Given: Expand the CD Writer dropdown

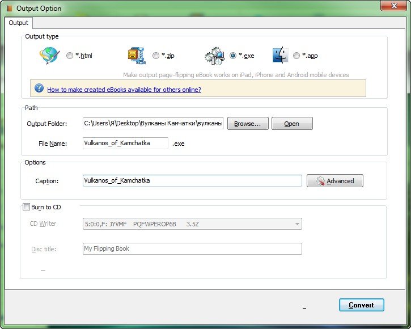Looking at the screenshot, I should (297, 224).
